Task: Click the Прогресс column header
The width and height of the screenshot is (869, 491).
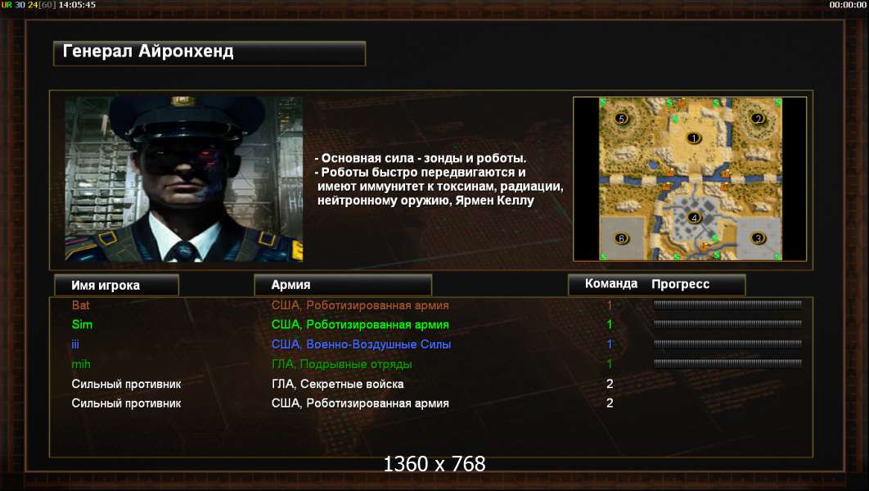Action: click(x=680, y=284)
